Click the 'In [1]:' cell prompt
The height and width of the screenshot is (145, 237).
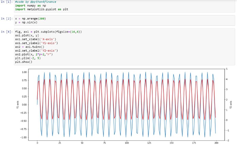click(x=7, y=2)
